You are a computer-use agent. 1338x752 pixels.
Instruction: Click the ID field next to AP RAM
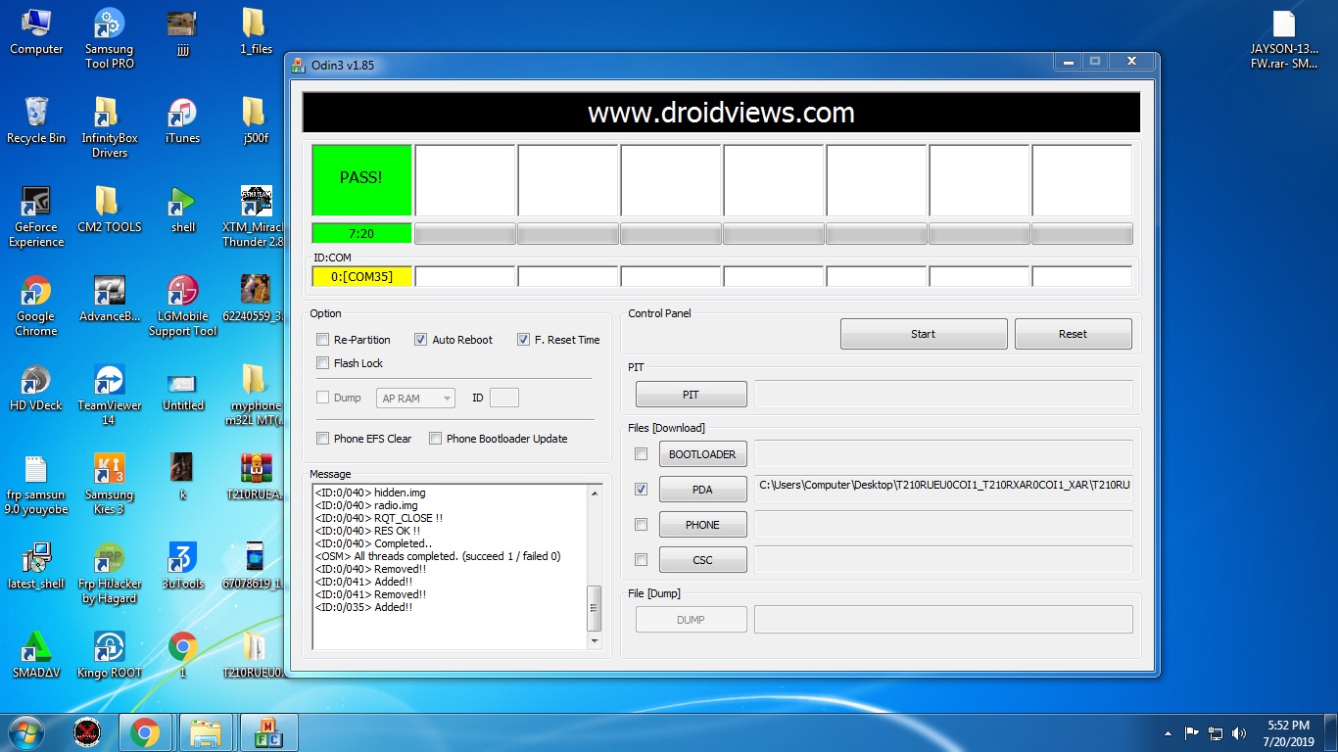pyautogui.click(x=503, y=399)
